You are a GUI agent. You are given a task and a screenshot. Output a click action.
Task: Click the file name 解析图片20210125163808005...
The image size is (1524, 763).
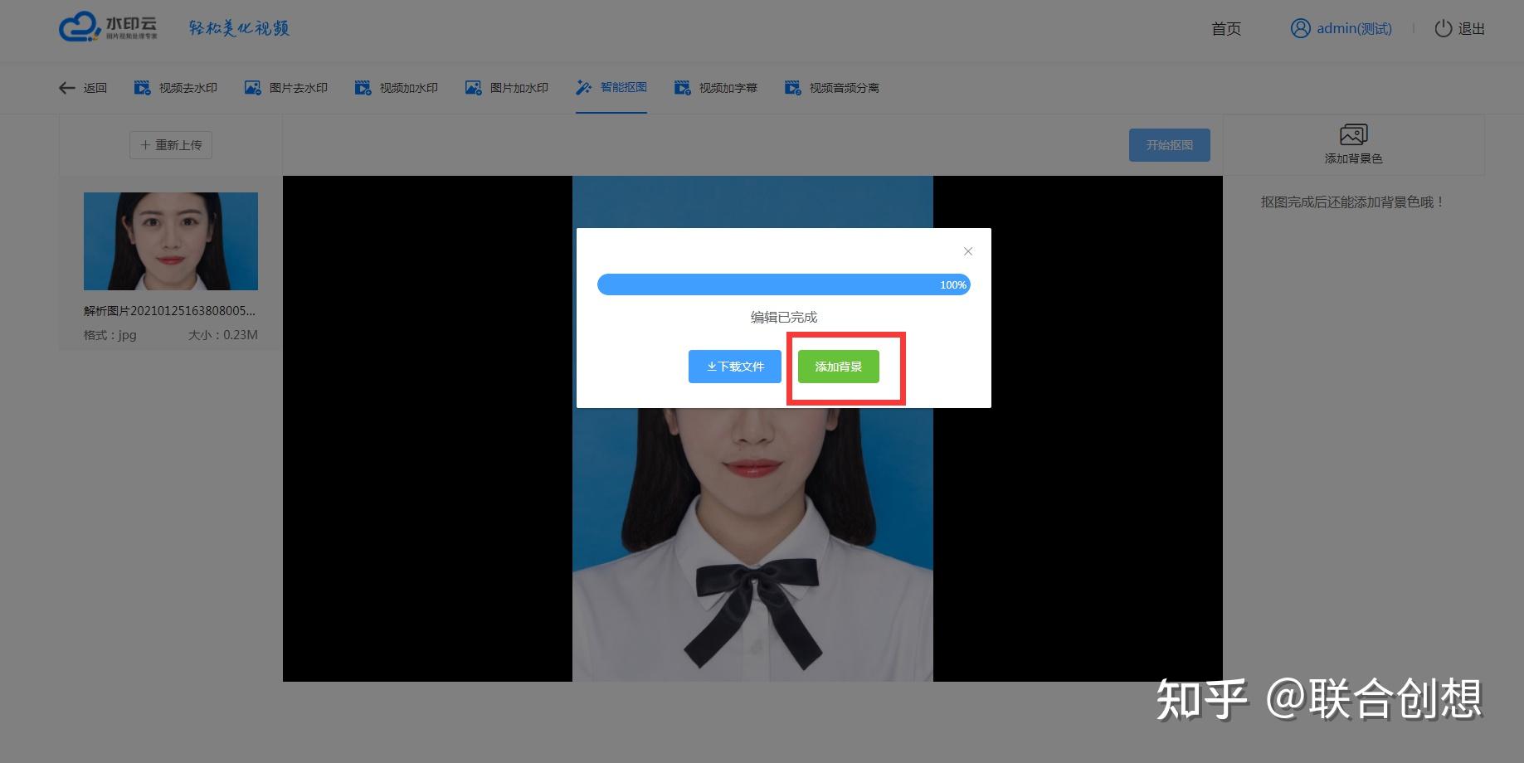[x=170, y=311]
